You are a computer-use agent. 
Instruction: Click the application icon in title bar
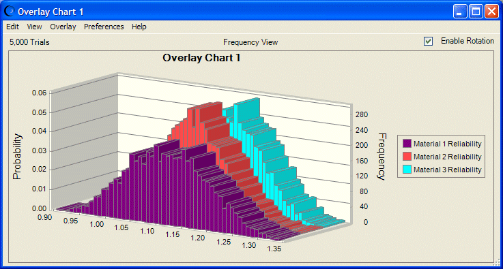click(x=10, y=12)
